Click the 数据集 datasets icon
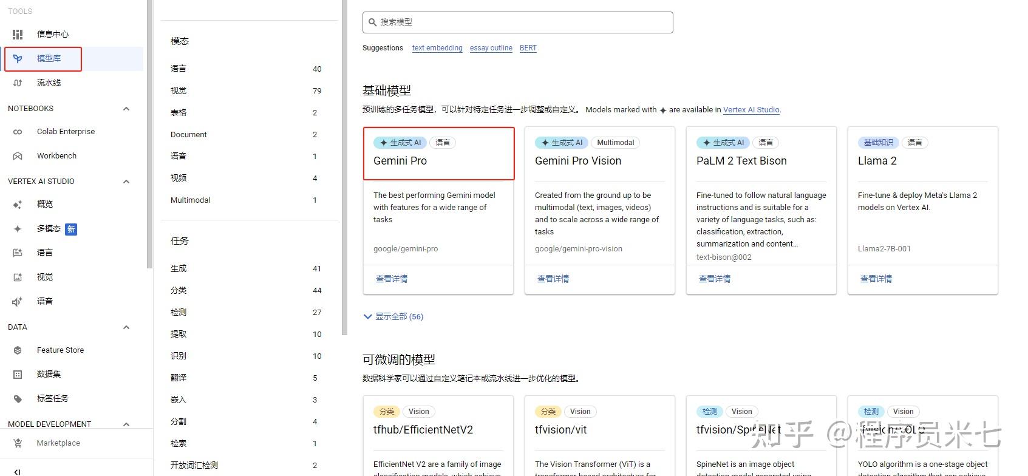This screenshot has height=476, width=1028. (x=18, y=375)
